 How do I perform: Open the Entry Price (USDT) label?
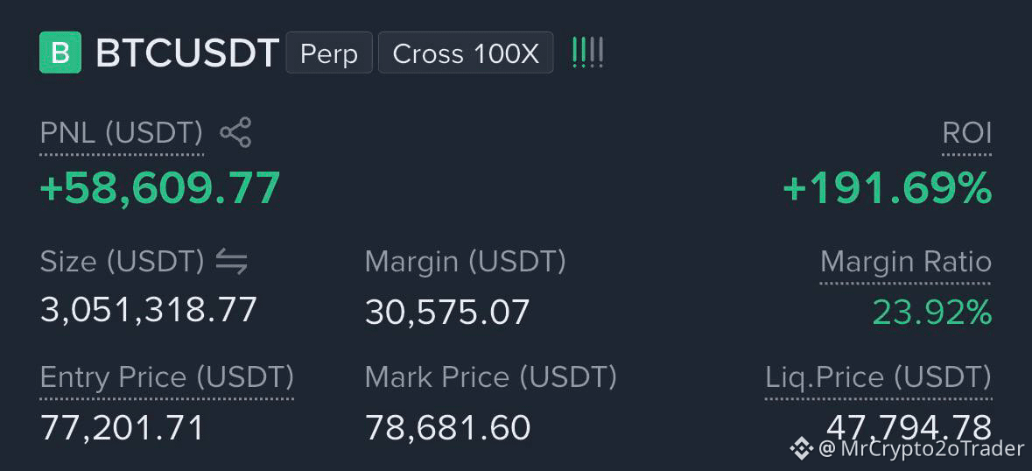tap(166, 377)
